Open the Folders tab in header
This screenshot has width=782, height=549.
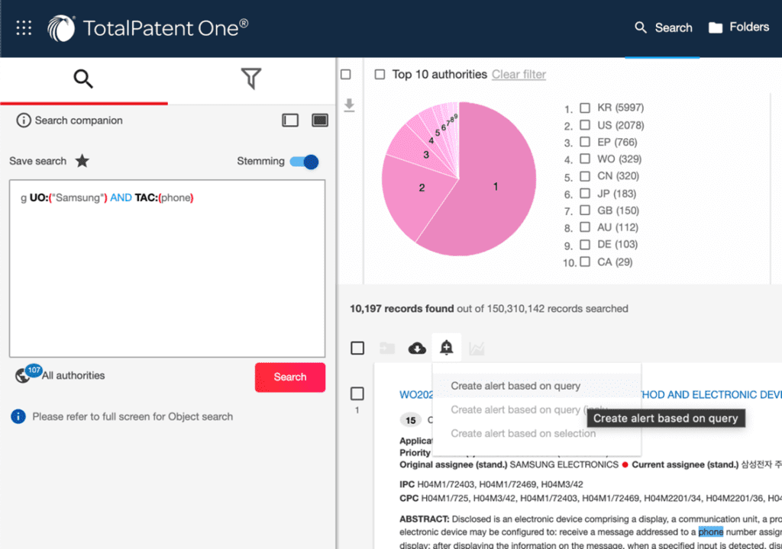coord(738,27)
